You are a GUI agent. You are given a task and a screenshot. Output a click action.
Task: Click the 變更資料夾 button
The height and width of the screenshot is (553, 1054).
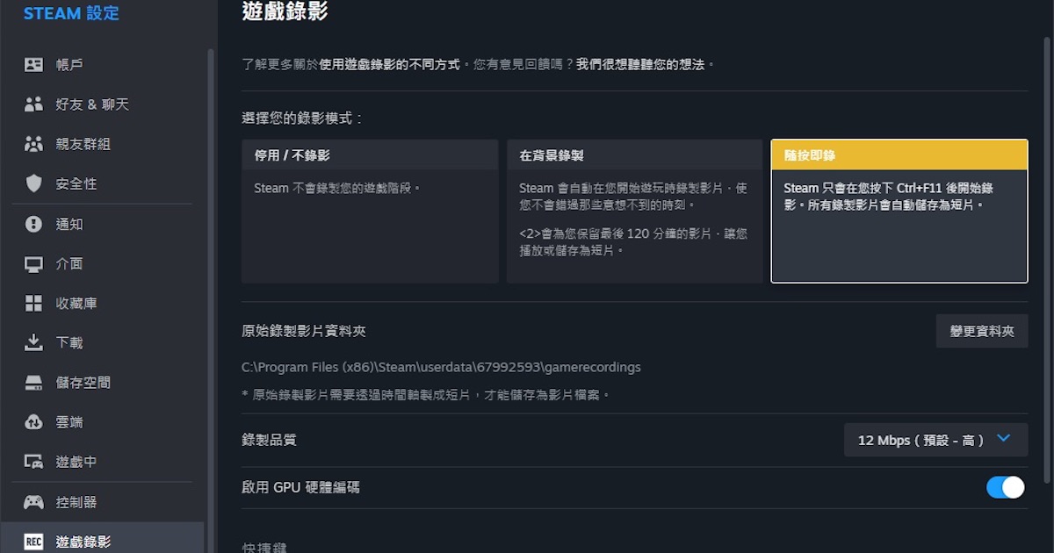982,331
